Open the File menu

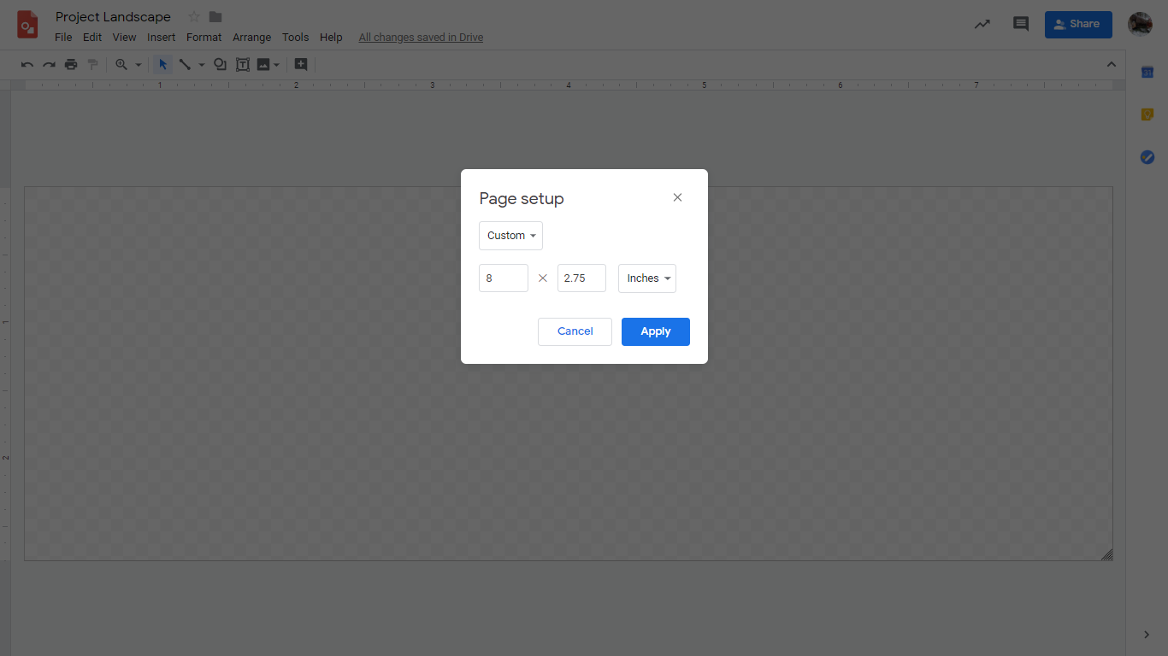63,37
